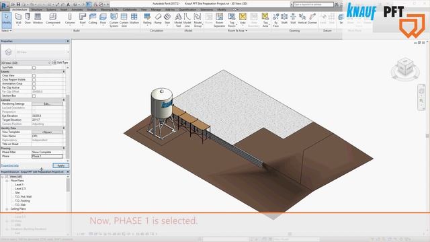Open the Component tool
The height and width of the screenshot is (242, 430).
point(53,19)
